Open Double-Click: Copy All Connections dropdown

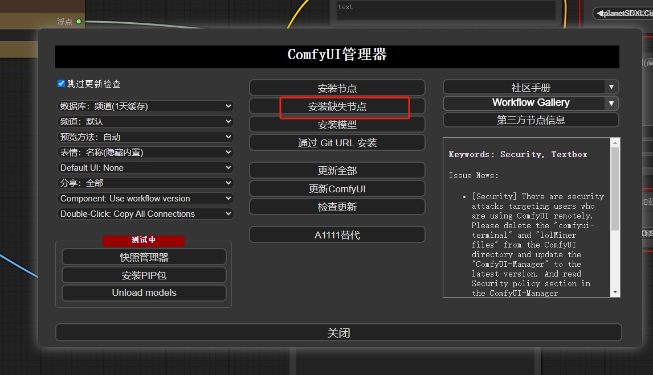145,214
